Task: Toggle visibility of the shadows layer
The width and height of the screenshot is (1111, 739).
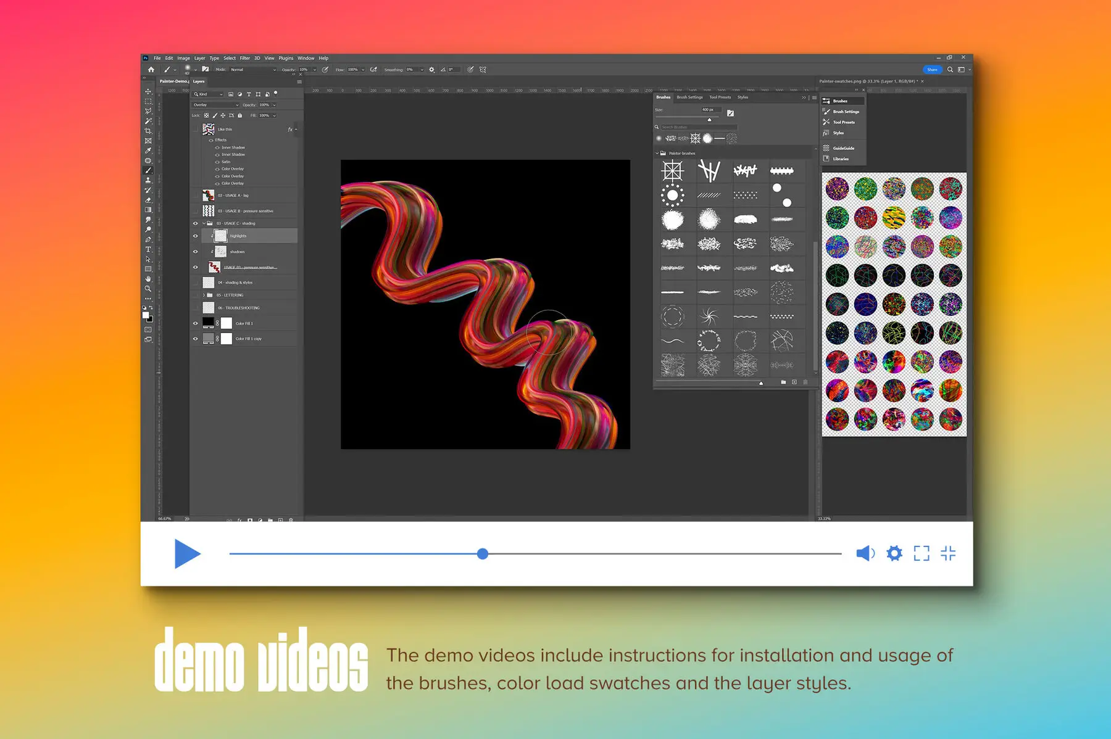Action: coord(196,252)
